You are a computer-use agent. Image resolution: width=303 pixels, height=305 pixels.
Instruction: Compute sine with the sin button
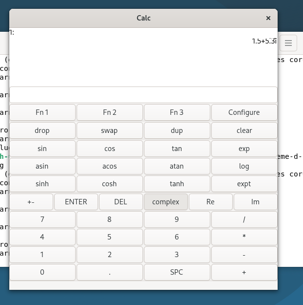[42, 149]
